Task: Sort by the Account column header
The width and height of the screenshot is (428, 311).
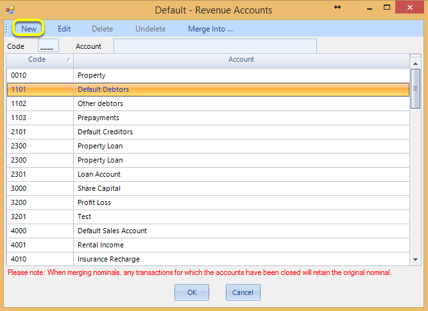Action: pos(241,60)
